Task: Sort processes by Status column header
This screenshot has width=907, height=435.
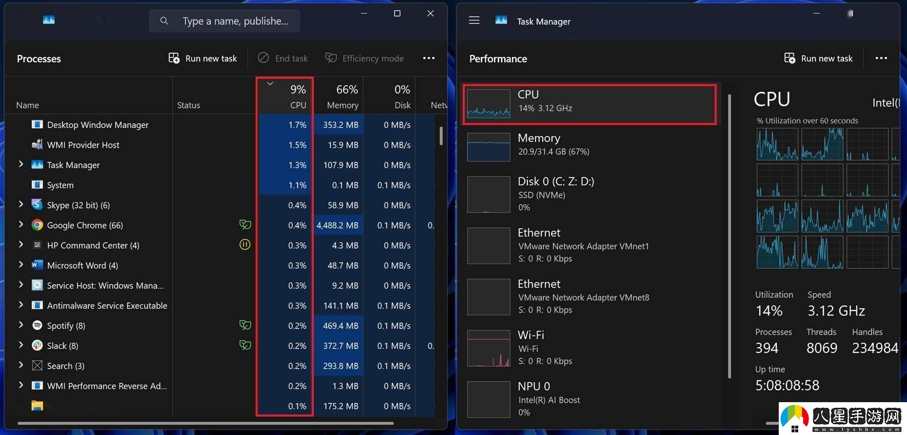Action: tap(214, 96)
